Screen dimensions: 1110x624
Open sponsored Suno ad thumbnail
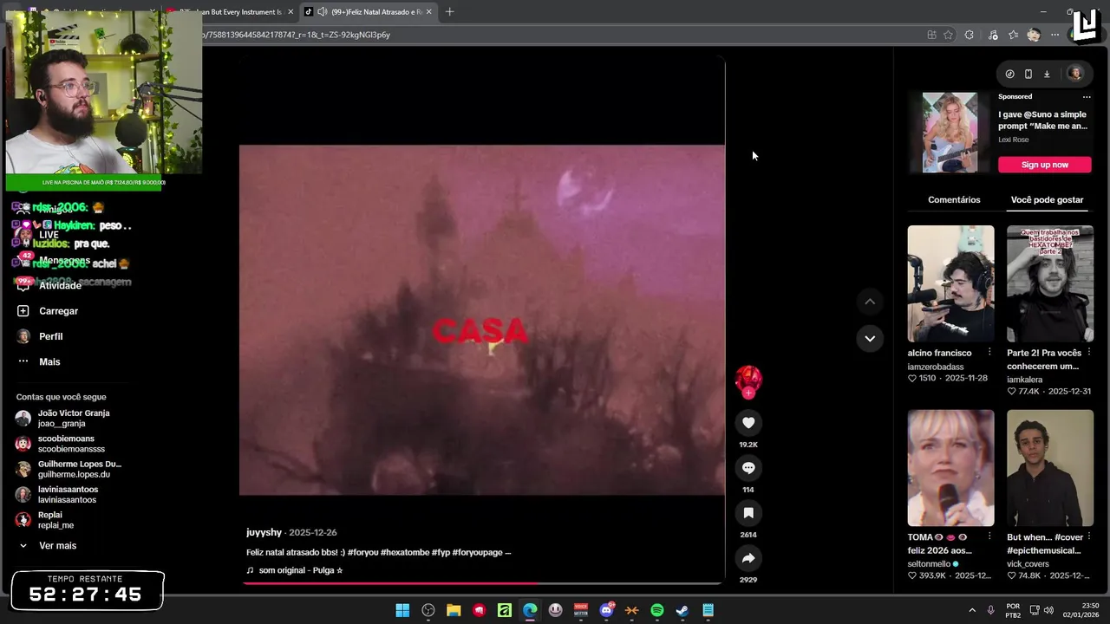pyautogui.click(x=950, y=133)
